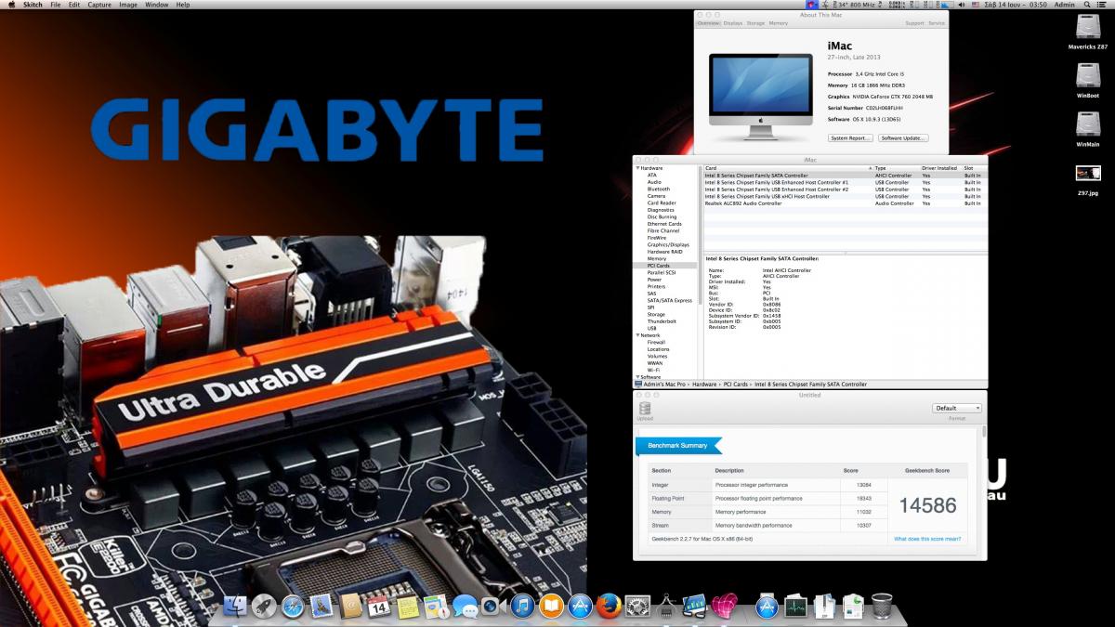Select Intel USB xHCI Host Controller row

[x=846, y=196]
